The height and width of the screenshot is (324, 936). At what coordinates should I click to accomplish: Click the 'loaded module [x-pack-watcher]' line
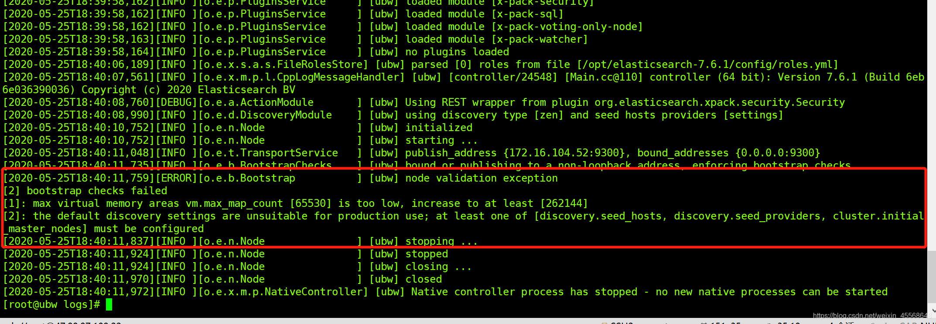pos(296,39)
